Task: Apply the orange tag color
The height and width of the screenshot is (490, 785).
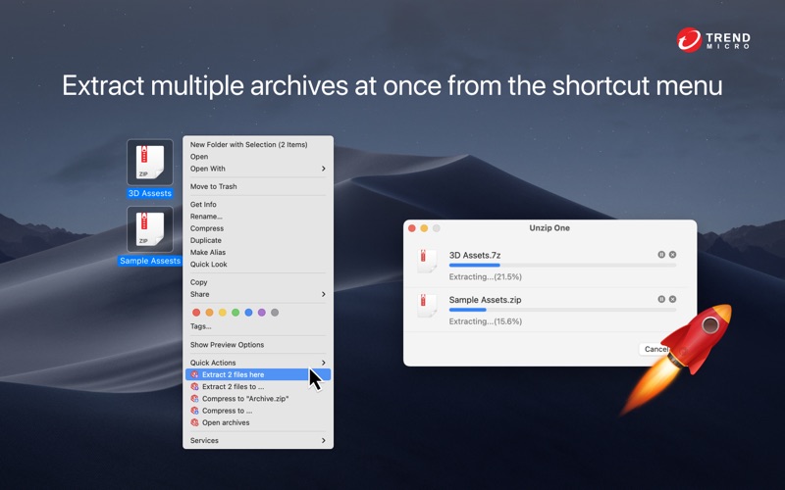Action: click(209, 313)
